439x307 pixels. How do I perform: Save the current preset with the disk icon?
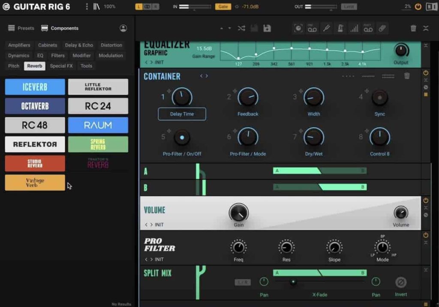click(267, 28)
